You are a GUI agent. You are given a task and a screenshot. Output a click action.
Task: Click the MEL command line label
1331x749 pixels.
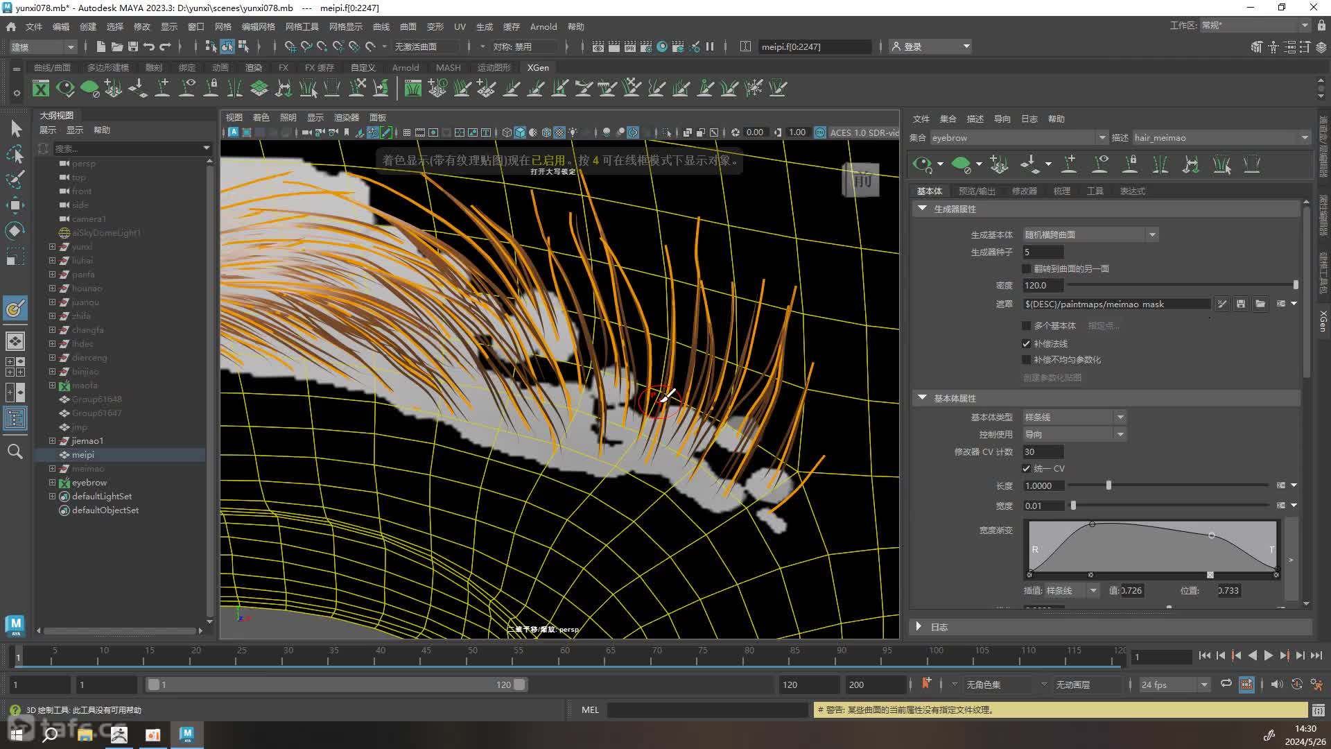pos(590,709)
